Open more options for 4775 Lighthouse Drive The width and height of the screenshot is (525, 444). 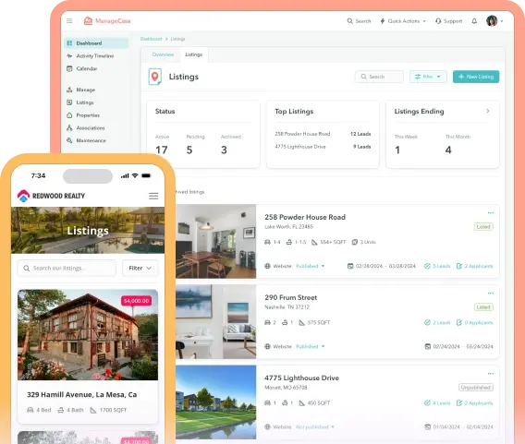(x=491, y=374)
